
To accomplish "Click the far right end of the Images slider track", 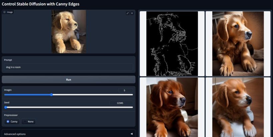I will [x=132, y=95].
